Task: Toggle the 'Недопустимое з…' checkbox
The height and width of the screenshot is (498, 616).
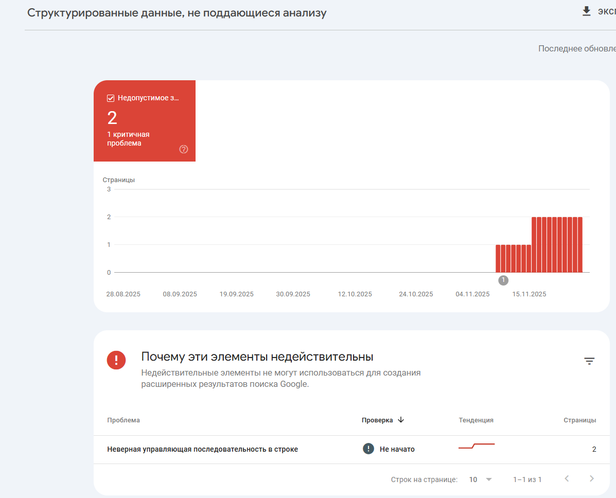Action: pyautogui.click(x=111, y=98)
